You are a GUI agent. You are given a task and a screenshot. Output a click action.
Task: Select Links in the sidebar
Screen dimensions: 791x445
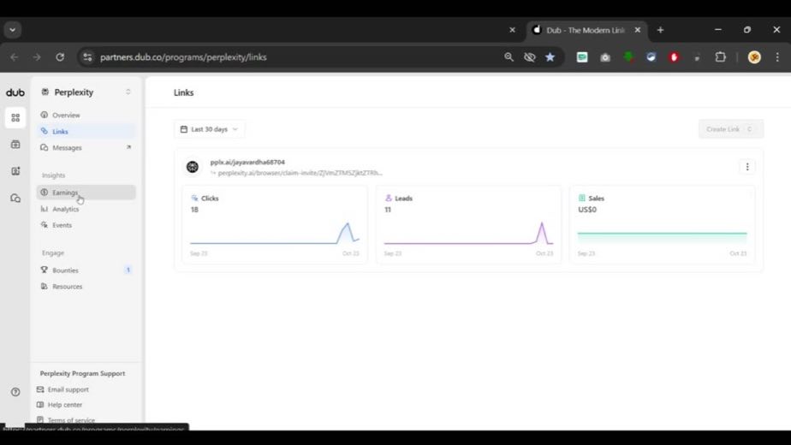pos(86,131)
